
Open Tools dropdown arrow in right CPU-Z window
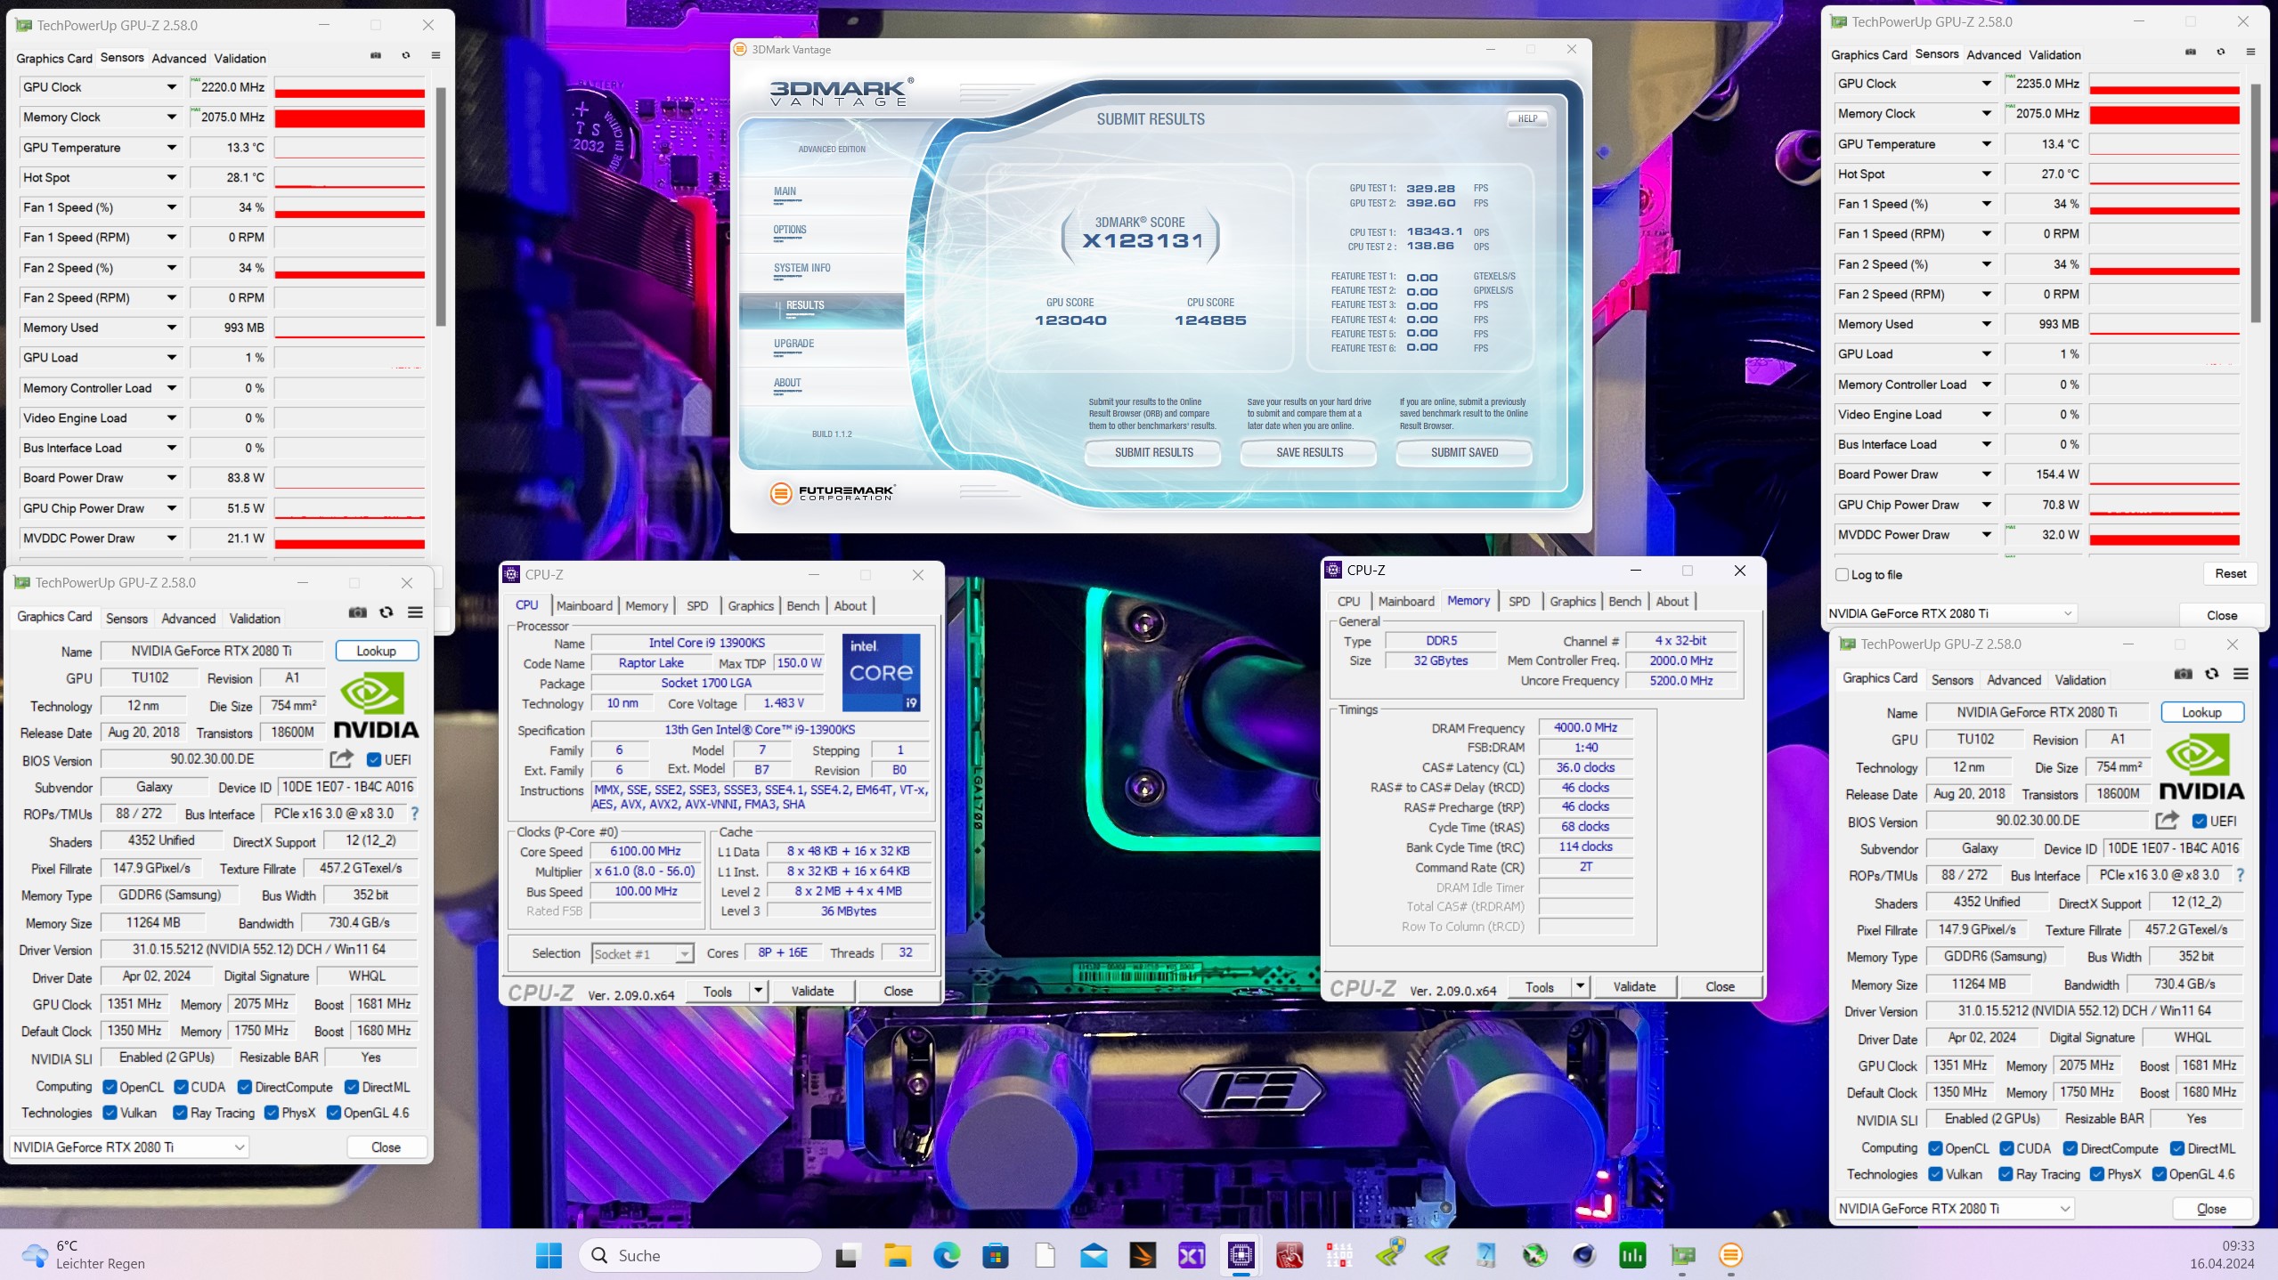1579,986
